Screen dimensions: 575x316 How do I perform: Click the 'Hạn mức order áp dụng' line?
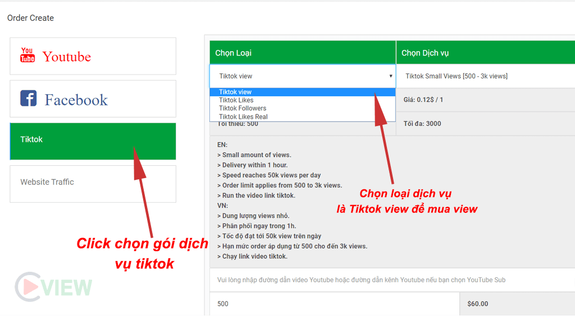[292, 246]
